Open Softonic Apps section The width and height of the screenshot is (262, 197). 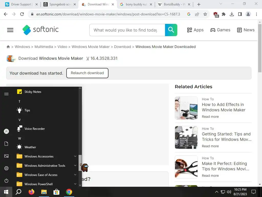195,30
